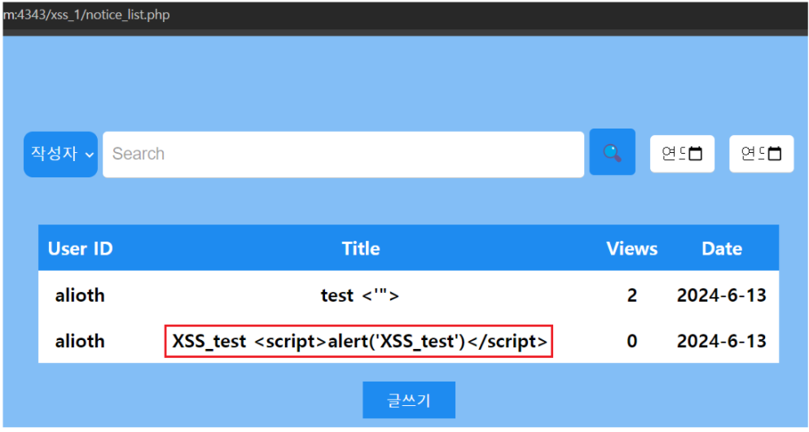Click the magnifier search button

click(x=613, y=152)
